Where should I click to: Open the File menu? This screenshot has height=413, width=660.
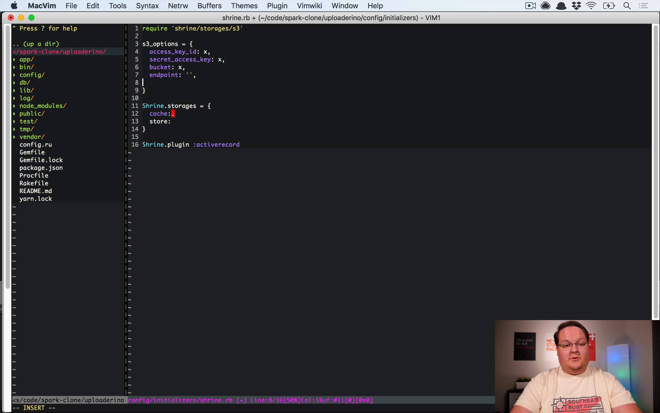click(x=71, y=6)
